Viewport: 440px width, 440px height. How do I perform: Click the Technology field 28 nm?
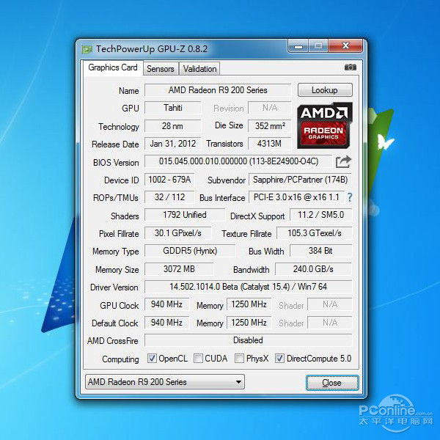pyautogui.click(x=173, y=126)
